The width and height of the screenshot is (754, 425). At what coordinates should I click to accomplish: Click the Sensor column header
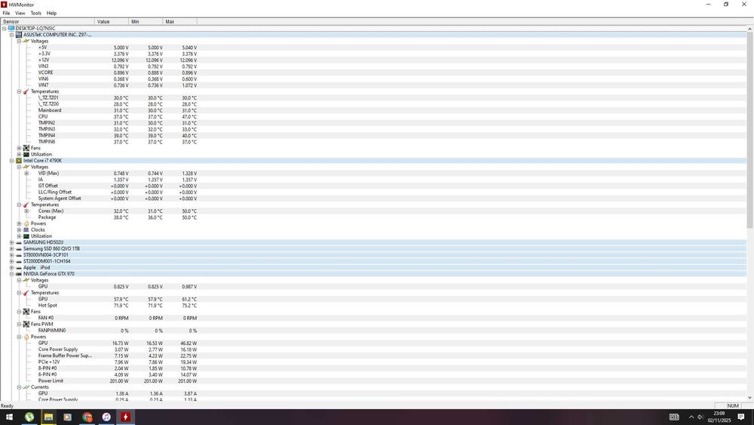coord(48,22)
